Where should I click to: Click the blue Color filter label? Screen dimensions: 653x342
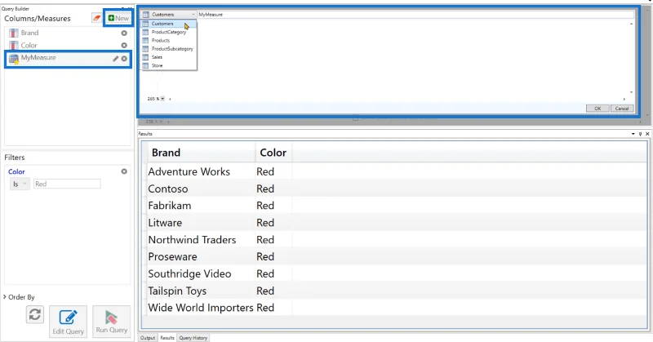coord(16,171)
